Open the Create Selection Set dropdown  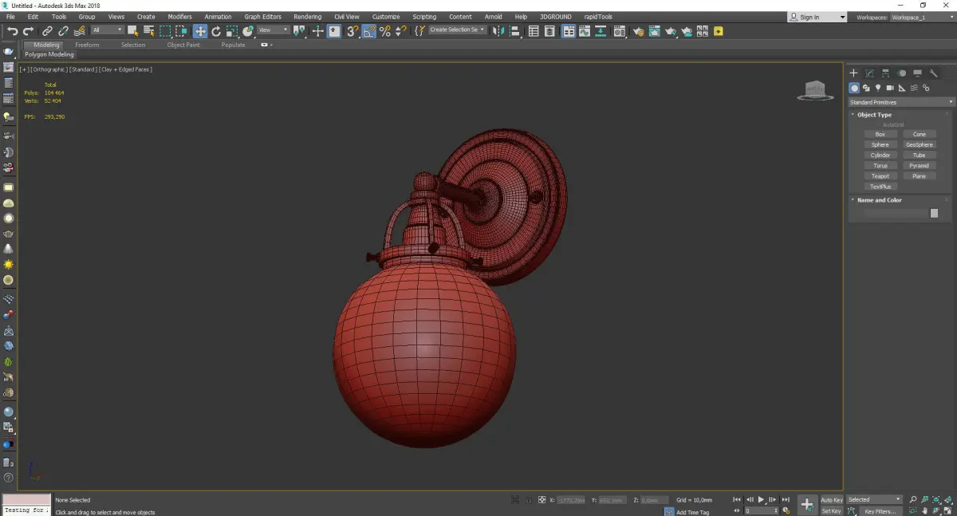click(x=457, y=30)
